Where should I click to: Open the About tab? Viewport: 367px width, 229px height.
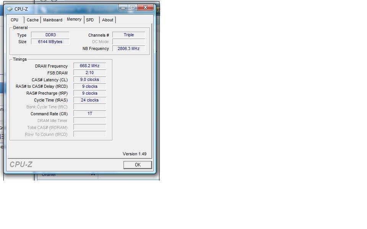[x=108, y=20]
